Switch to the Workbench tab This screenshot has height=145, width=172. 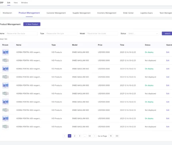point(7,13)
